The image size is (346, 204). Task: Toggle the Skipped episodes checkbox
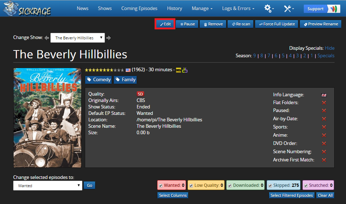pos(270,185)
